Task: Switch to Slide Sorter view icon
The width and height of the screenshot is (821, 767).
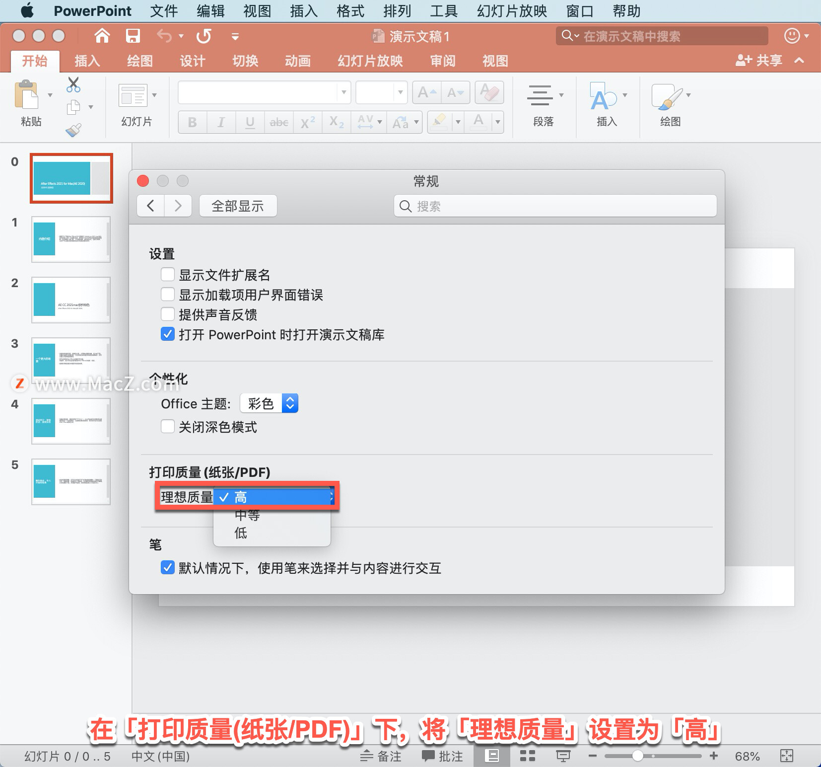Action: click(527, 756)
